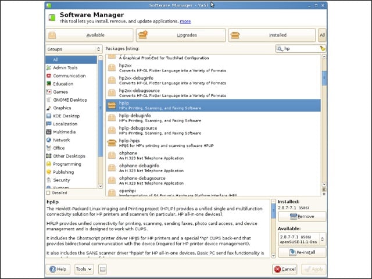Show All packages tab

click(x=322, y=35)
